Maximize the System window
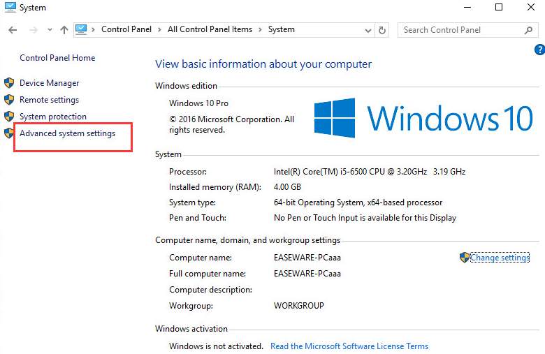The image size is (545, 354). click(x=499, y=7)
